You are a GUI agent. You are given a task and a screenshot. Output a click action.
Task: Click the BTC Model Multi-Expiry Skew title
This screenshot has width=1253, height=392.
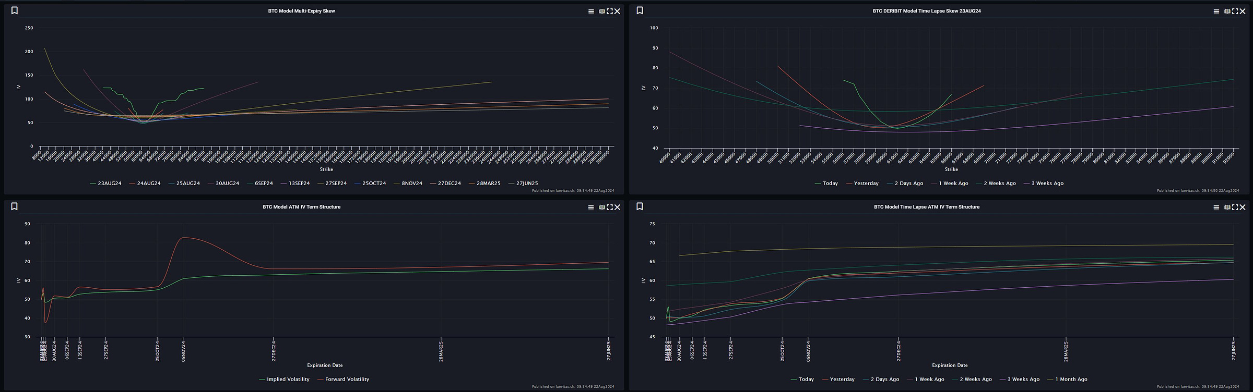pos(302,11)
